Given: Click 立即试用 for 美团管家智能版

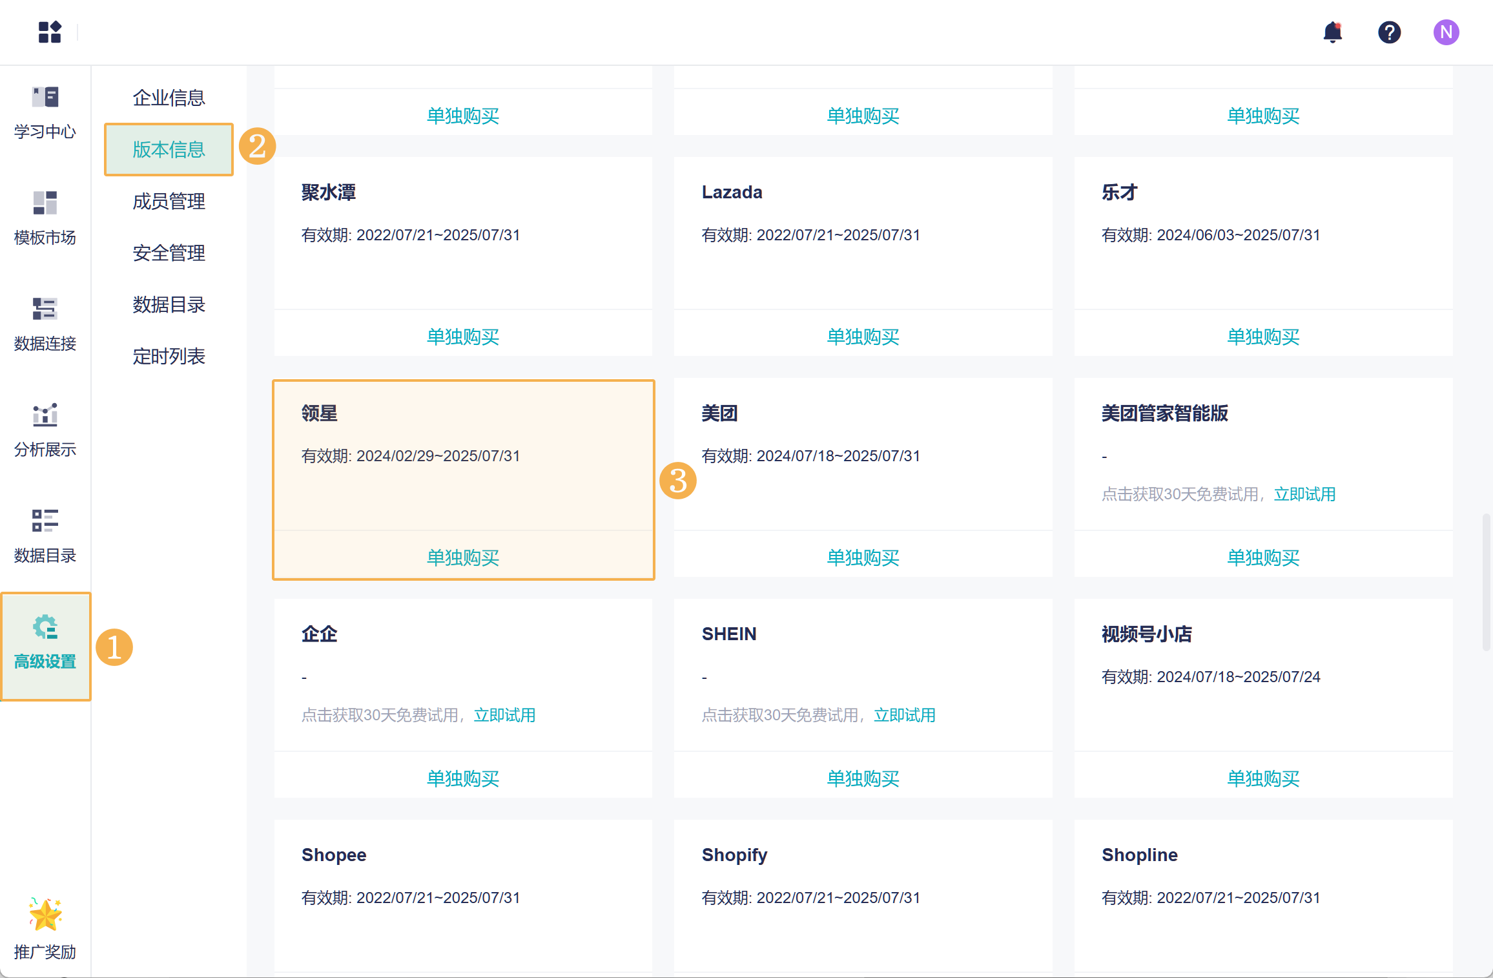Looking at the screenshot, I should [1304, 494].
